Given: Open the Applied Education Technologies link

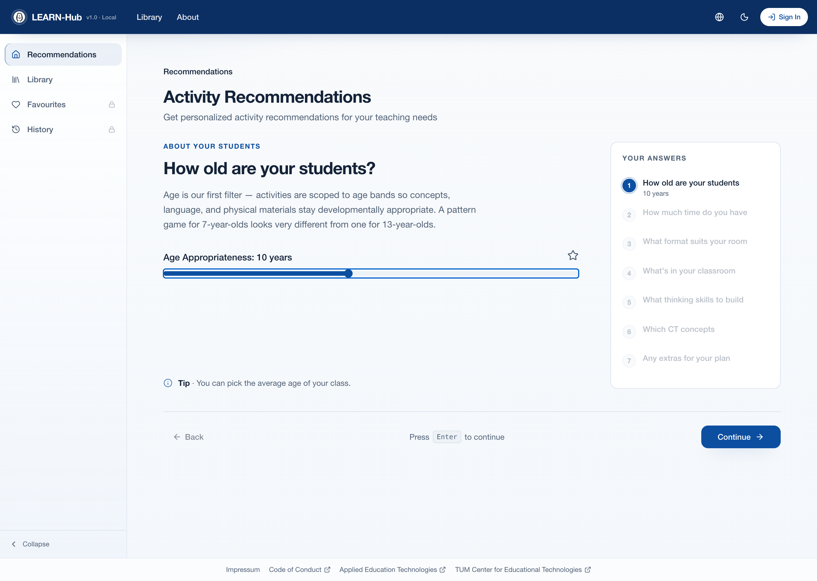Looking at the screenshot, I should (392, 570).
